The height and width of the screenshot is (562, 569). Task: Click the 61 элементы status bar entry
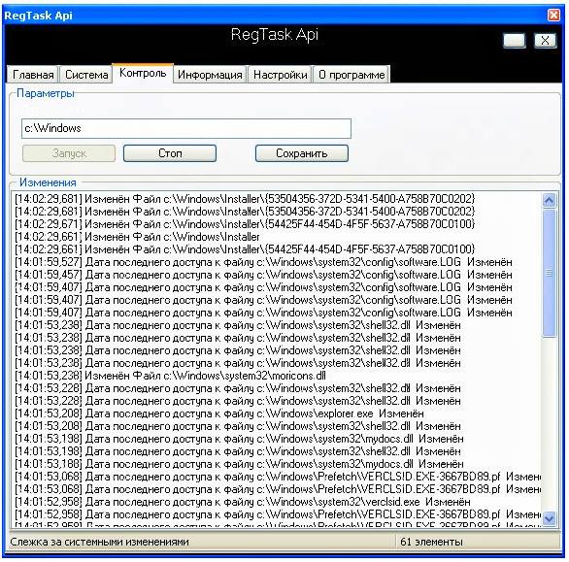point(431,542)
